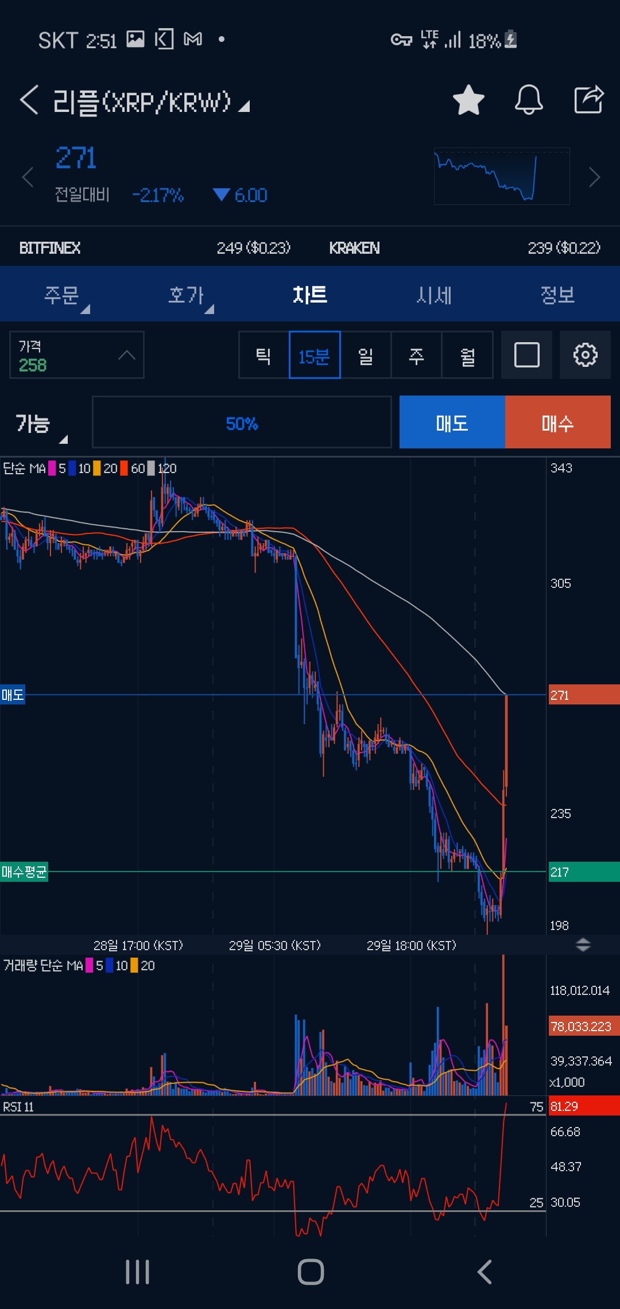Image resolution: width=620 pixels, height=1309 pixels.
Task: Tap the 50% quantity ratio field
Action: pos(242,423)
